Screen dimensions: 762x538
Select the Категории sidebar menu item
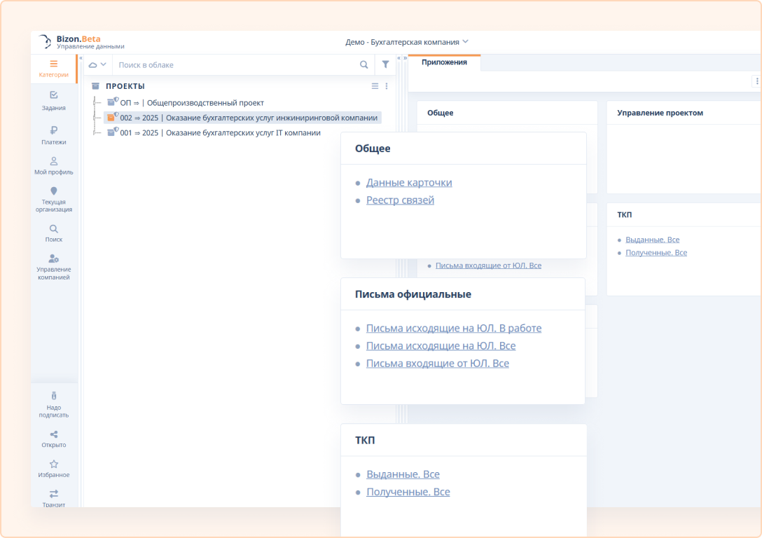(x=54, y=68)
